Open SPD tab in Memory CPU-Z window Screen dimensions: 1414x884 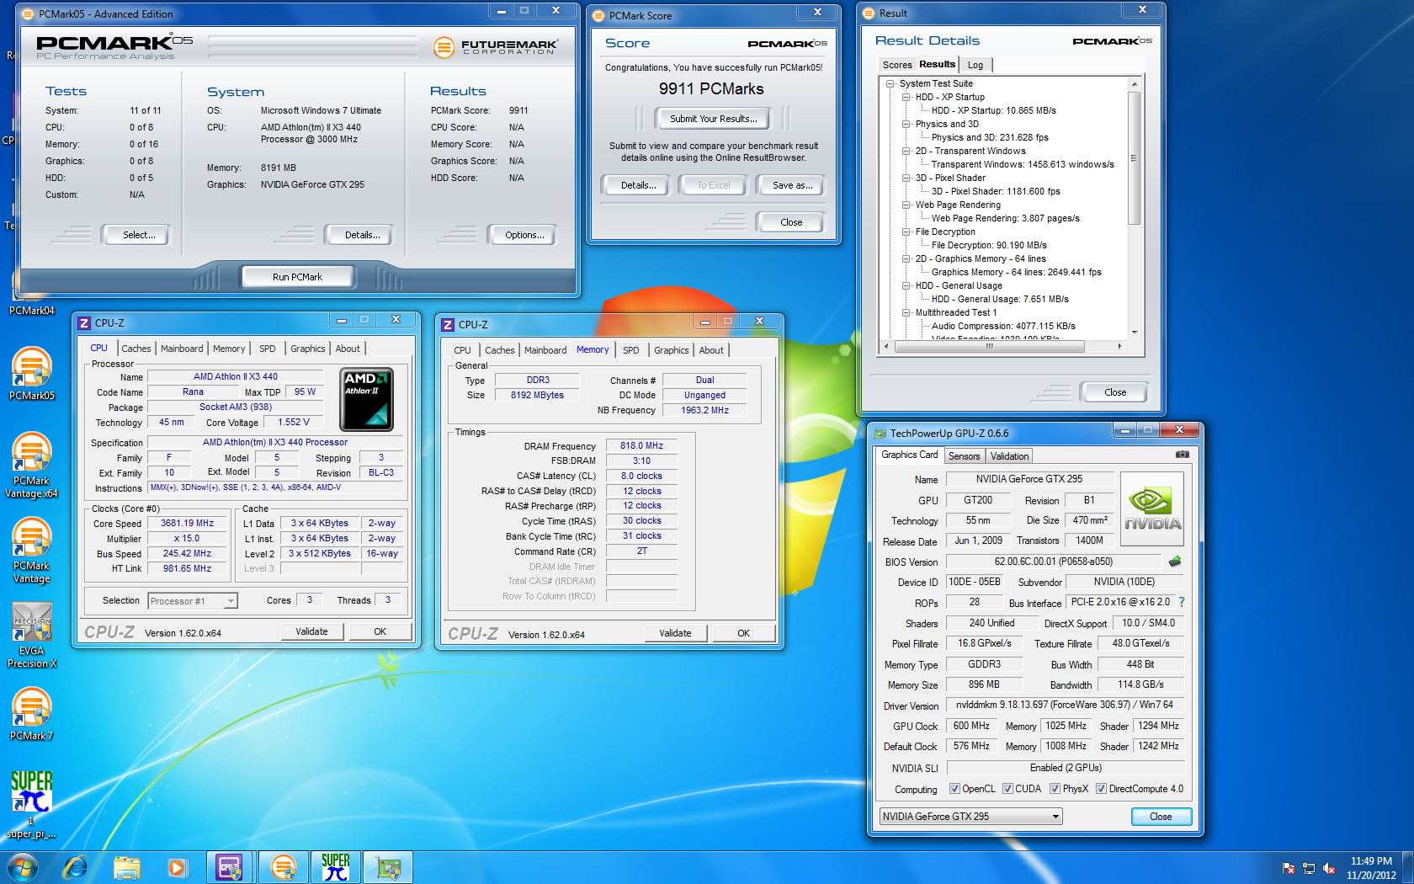[631, 350]
